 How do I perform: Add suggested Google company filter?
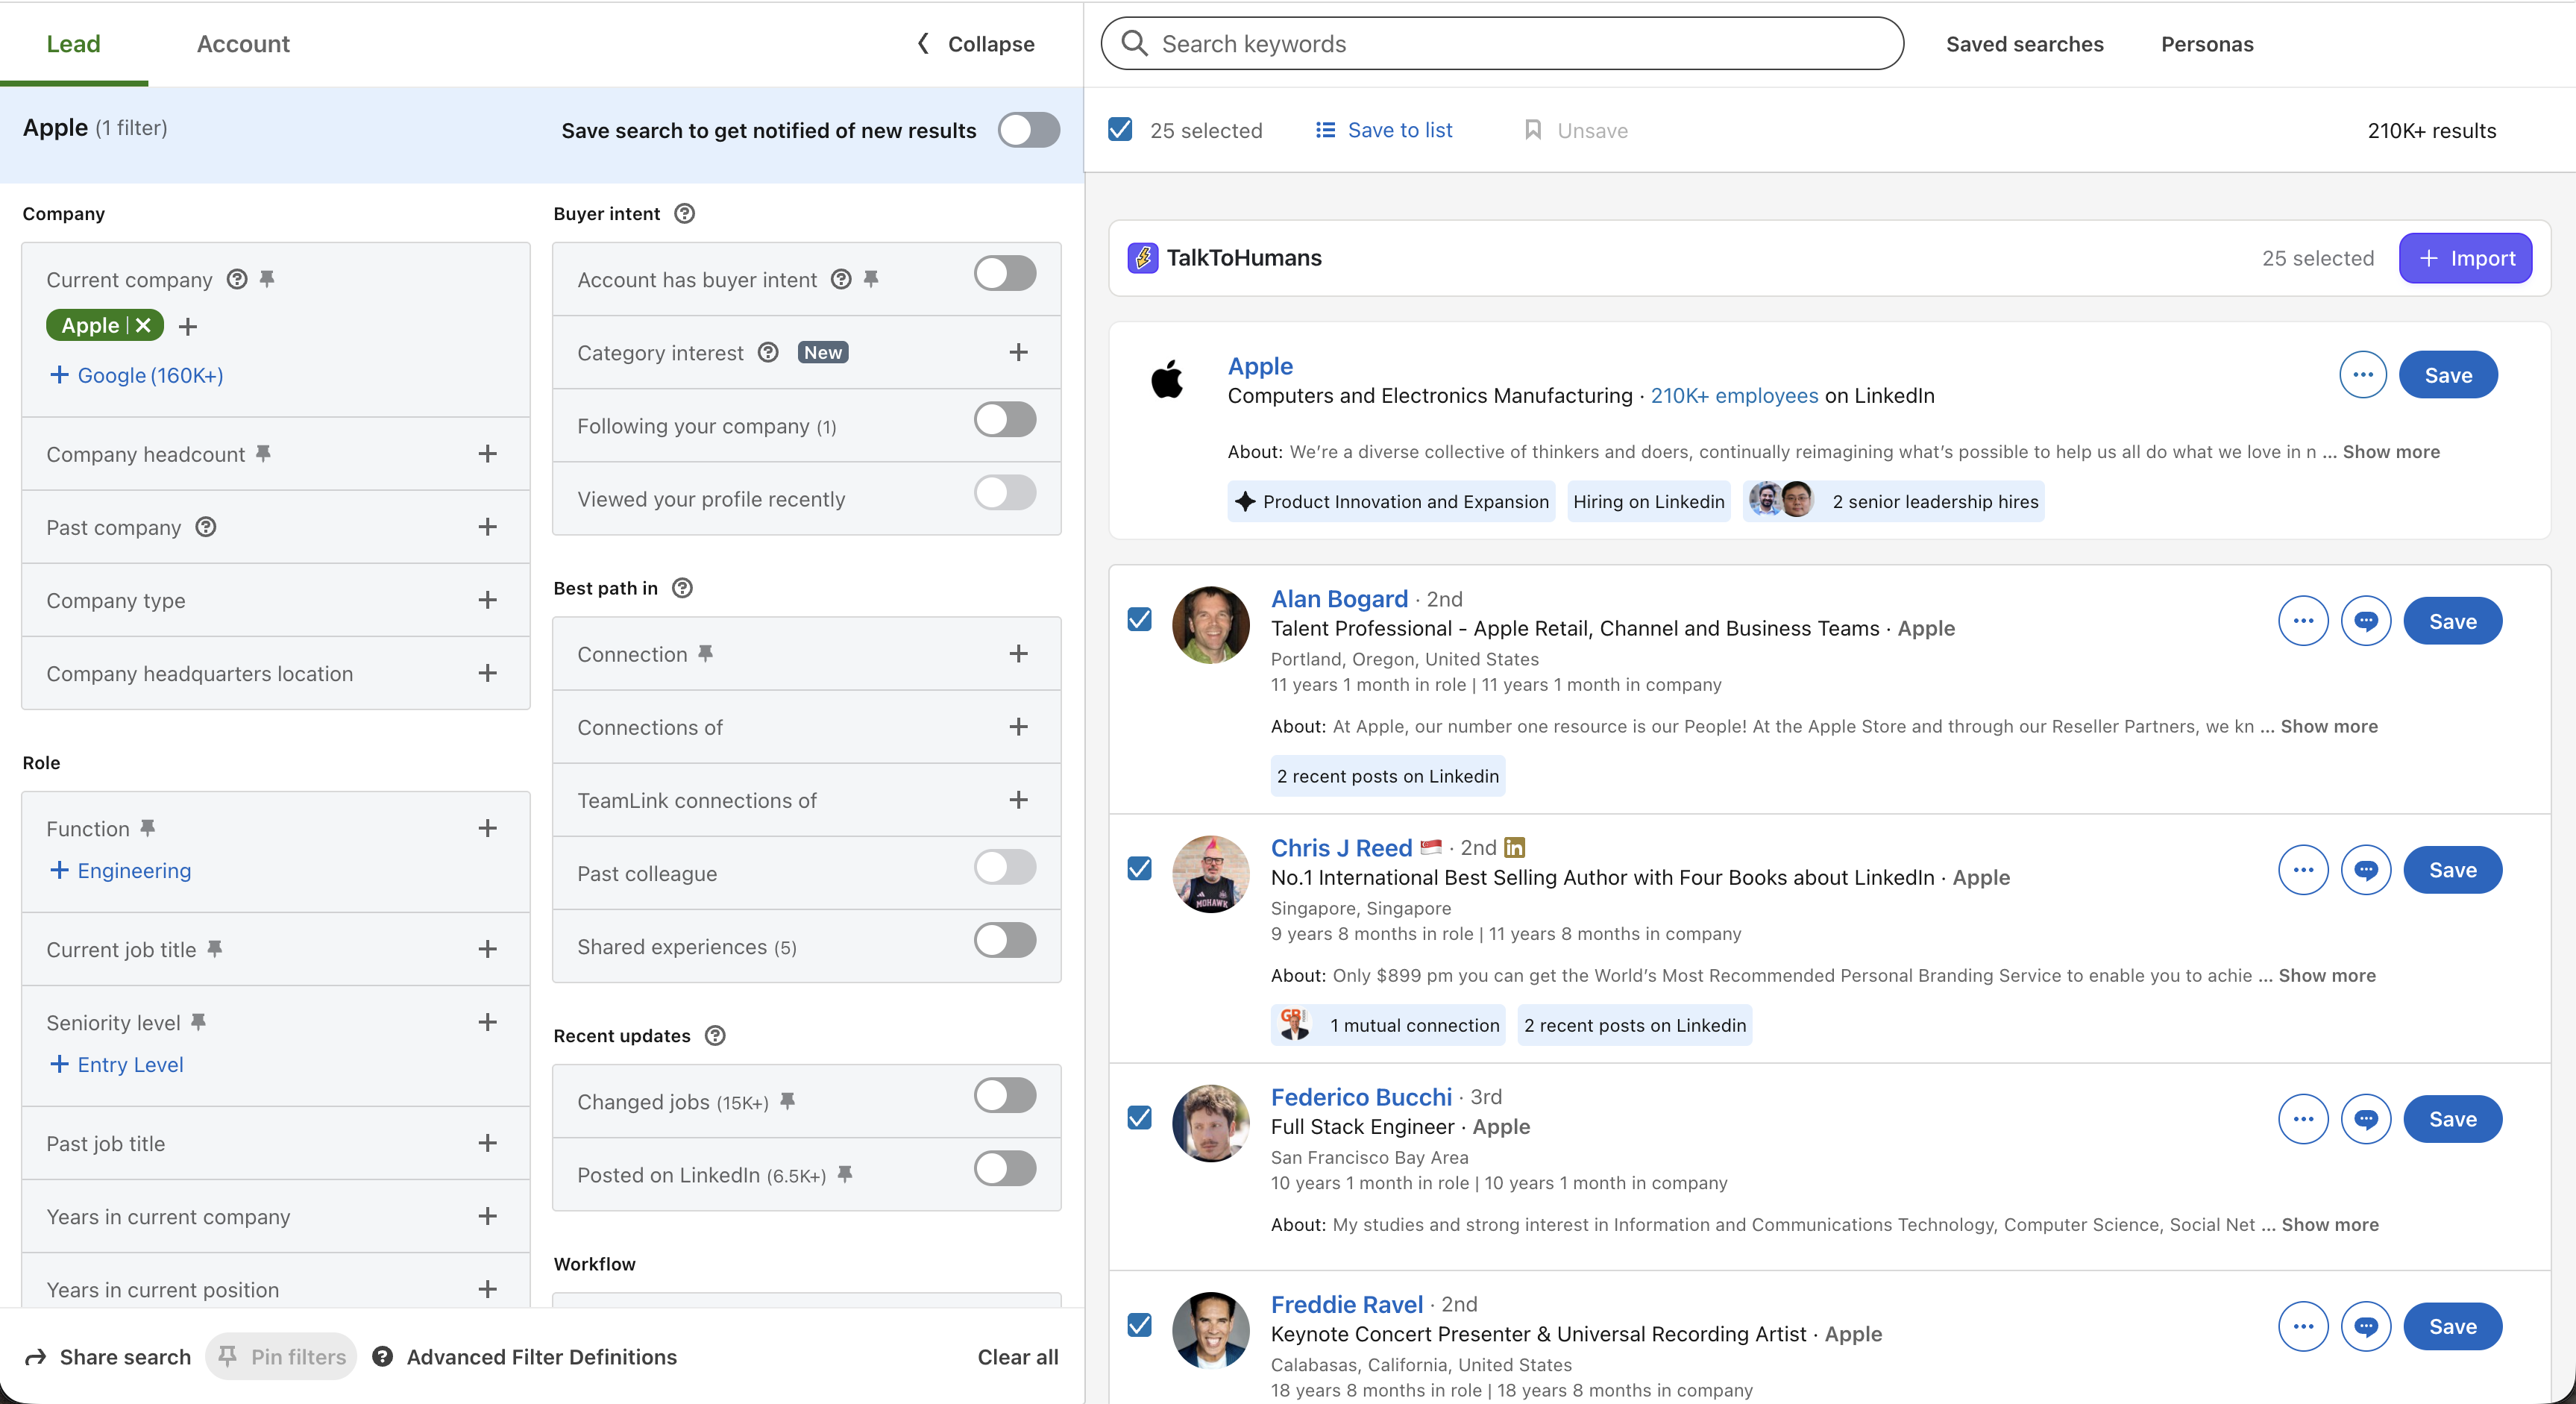(136, 375)
